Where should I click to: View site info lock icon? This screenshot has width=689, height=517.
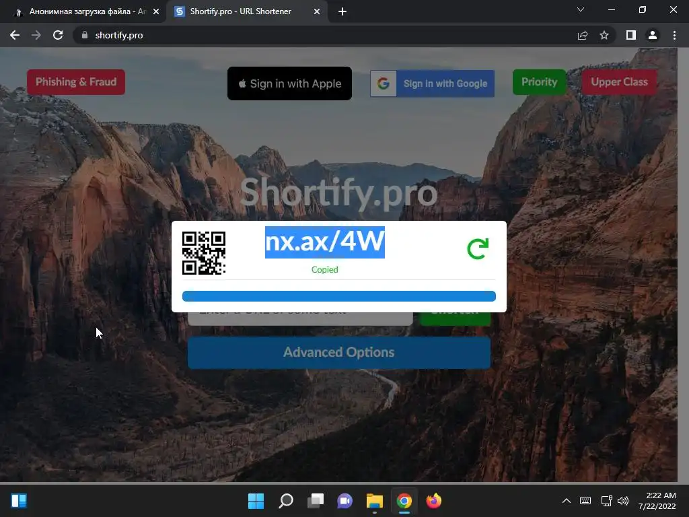[85, 35]
